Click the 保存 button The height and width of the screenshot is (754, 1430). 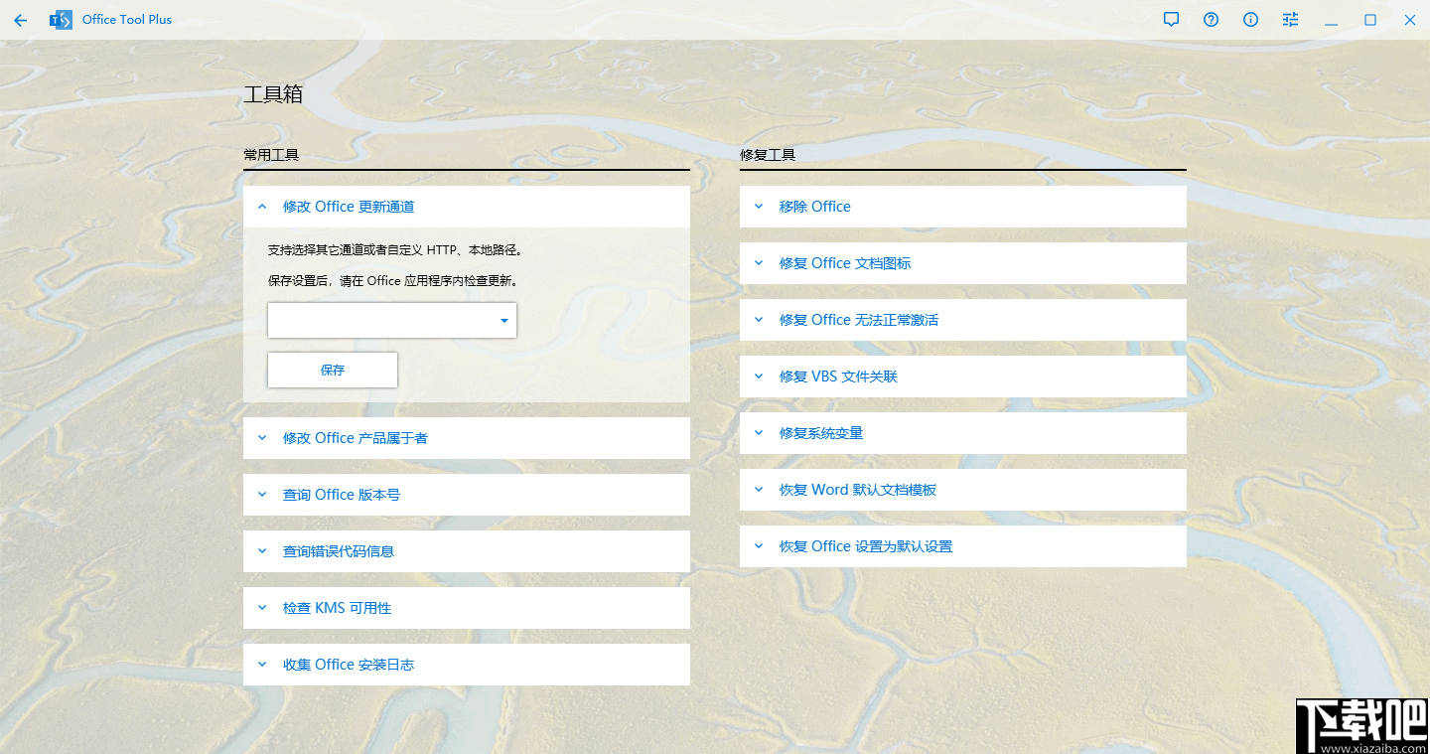point(332,369)
